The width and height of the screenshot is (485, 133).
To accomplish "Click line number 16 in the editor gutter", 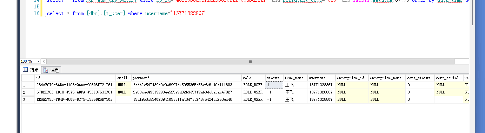I will pyautogui.click(x=36, y=13).
